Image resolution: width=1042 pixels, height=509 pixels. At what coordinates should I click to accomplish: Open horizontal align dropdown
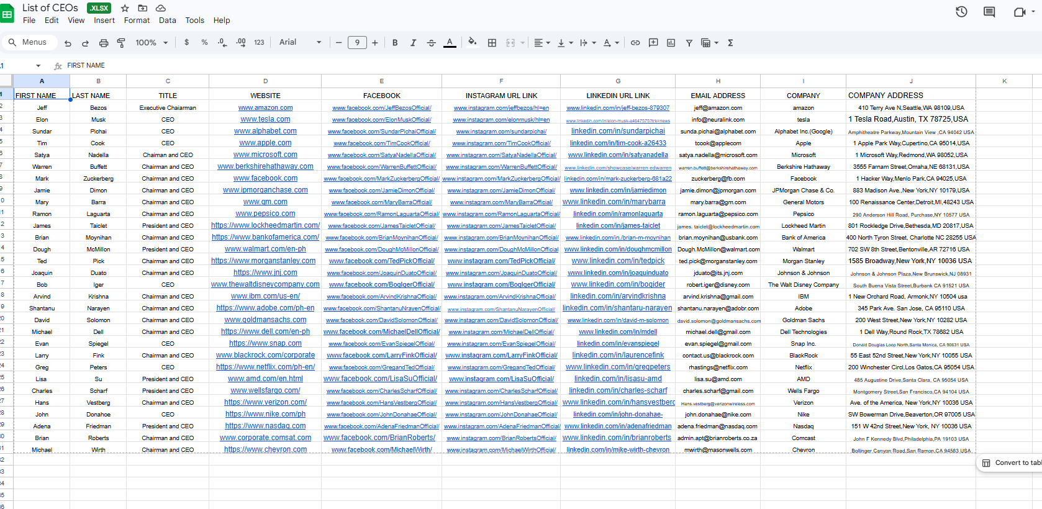pos(542,43)
